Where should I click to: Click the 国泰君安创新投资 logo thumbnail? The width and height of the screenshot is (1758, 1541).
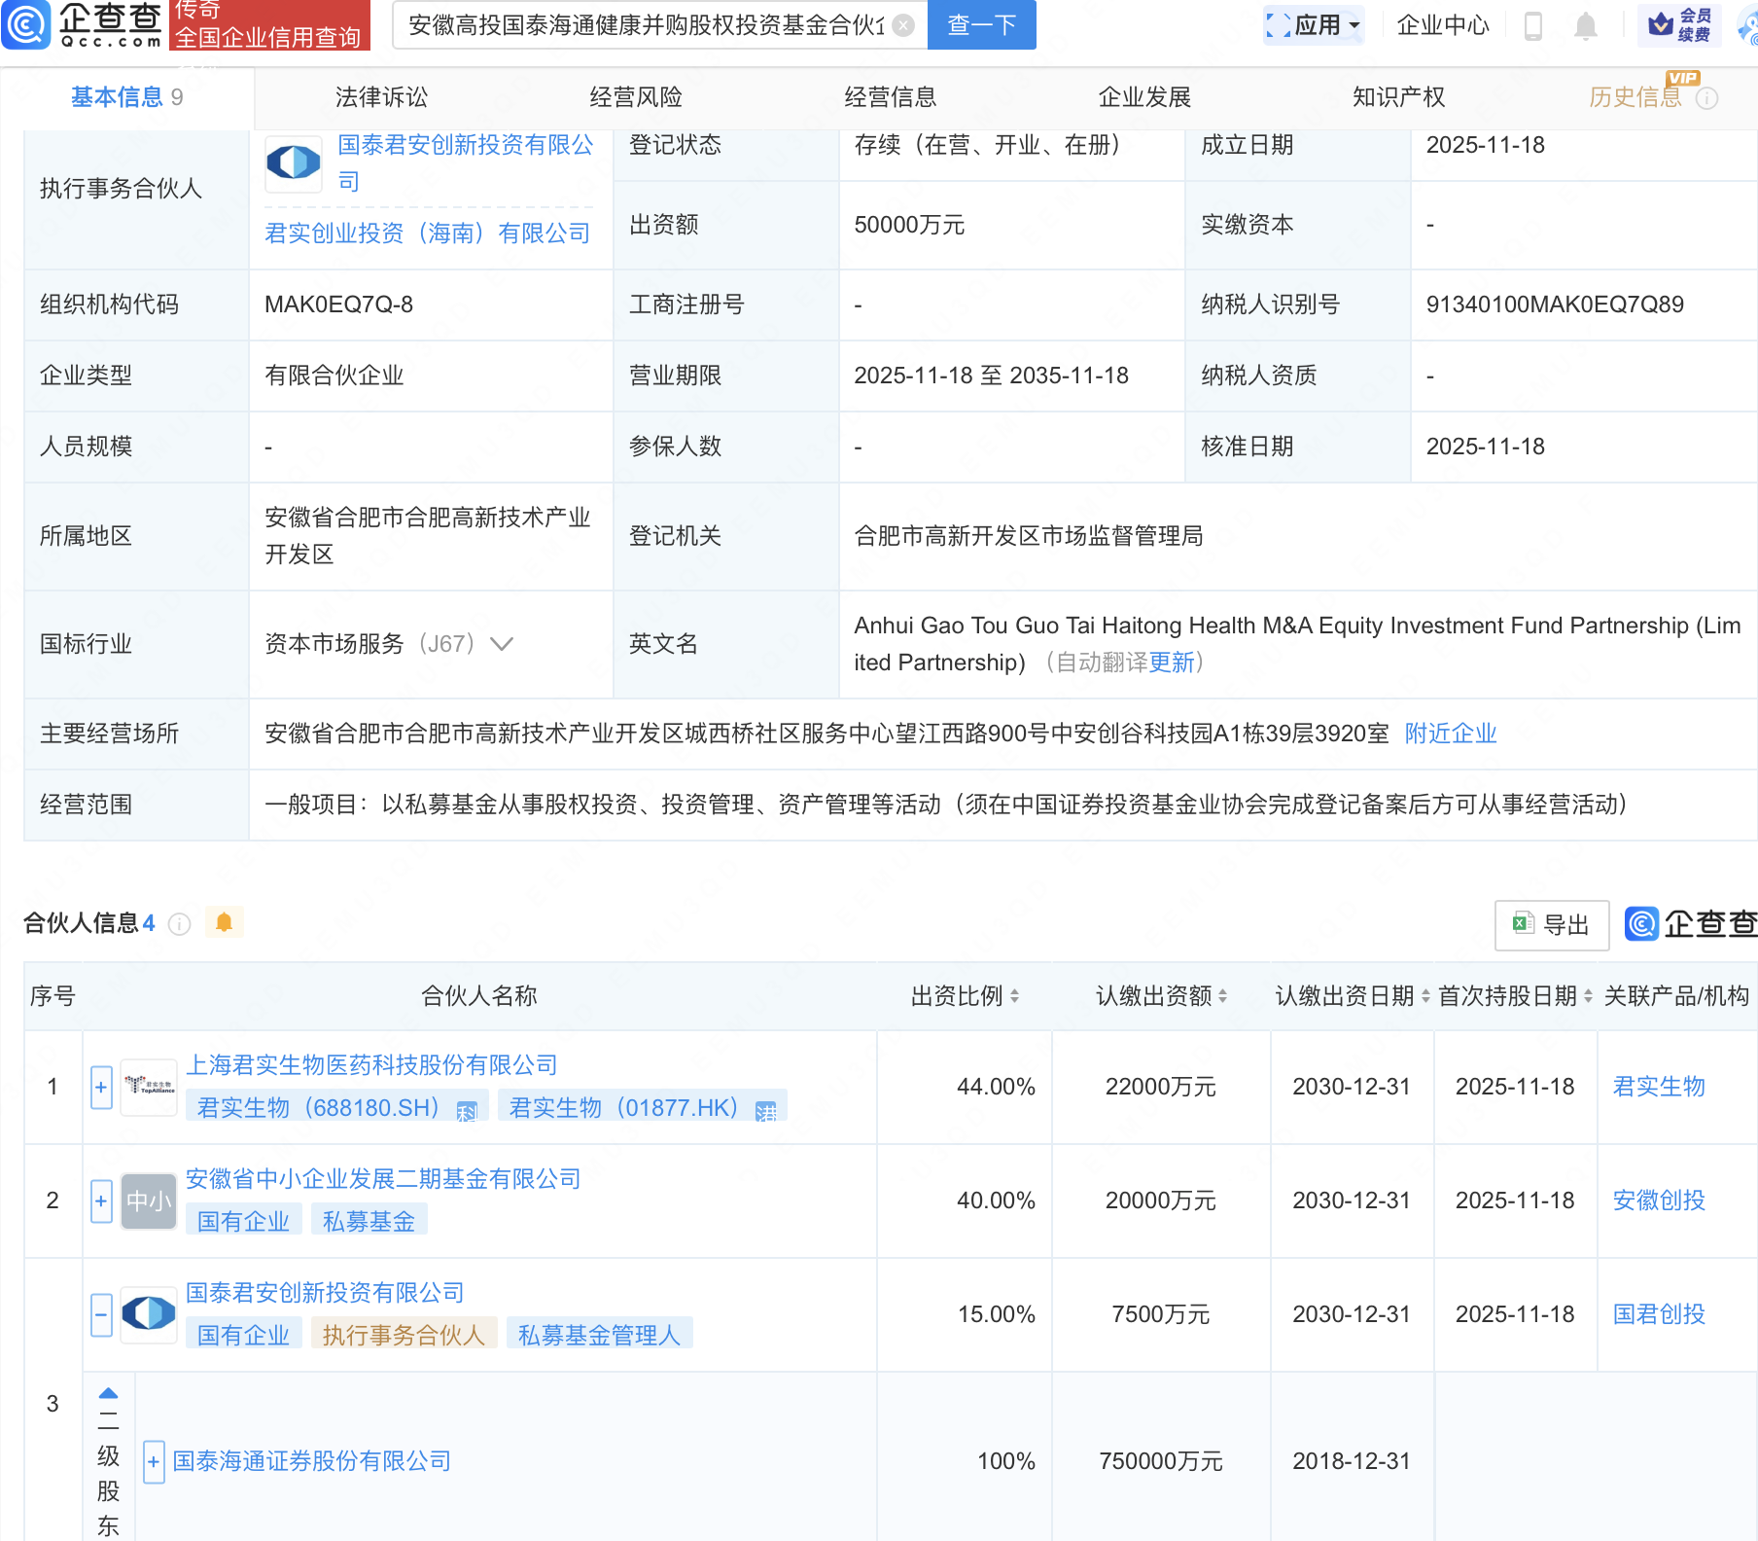click(x=294, y=162)
